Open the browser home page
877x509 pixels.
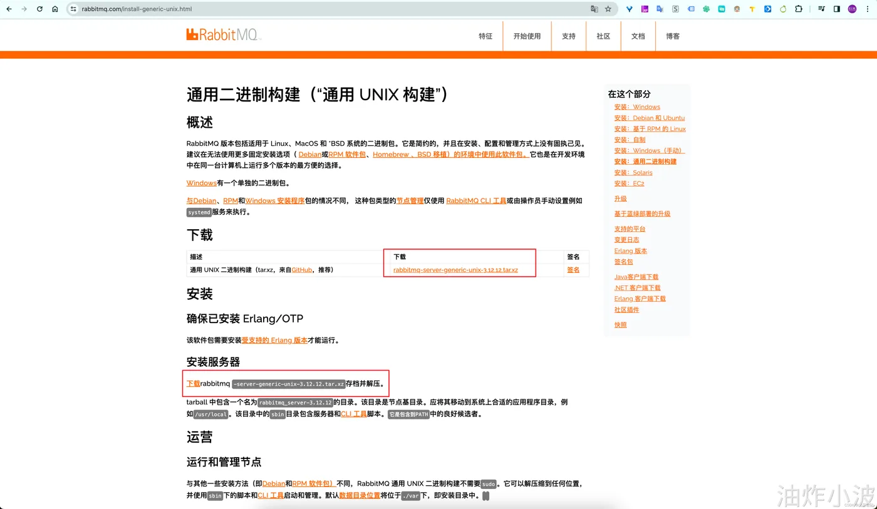[x=55, y=9]
